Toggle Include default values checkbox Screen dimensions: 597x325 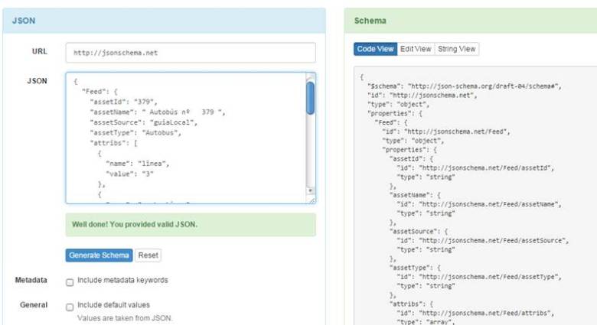point(70,306)
